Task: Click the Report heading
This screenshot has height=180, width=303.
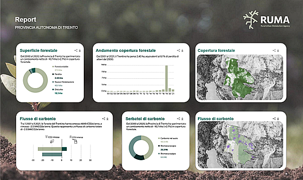Action: [26, 19]
